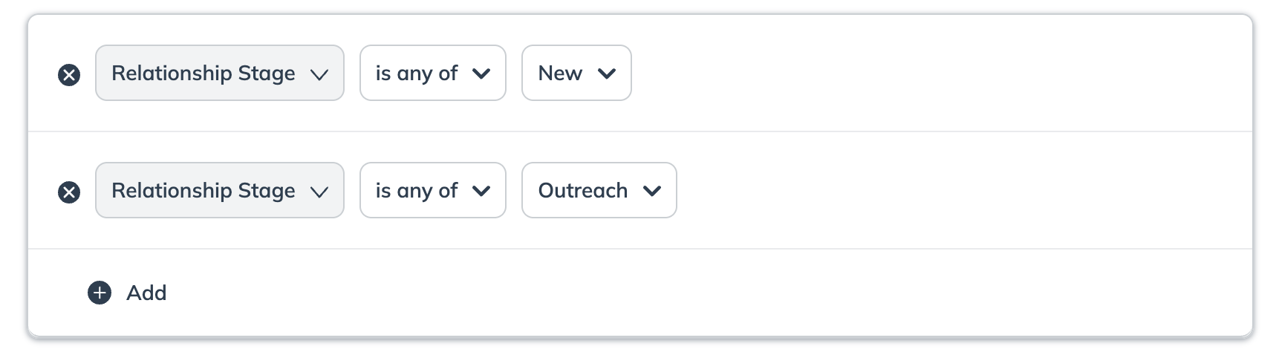Click the arrow next to New
Image resolution: width=1276 pixels, height=355 pixels.
click(607, 74)
